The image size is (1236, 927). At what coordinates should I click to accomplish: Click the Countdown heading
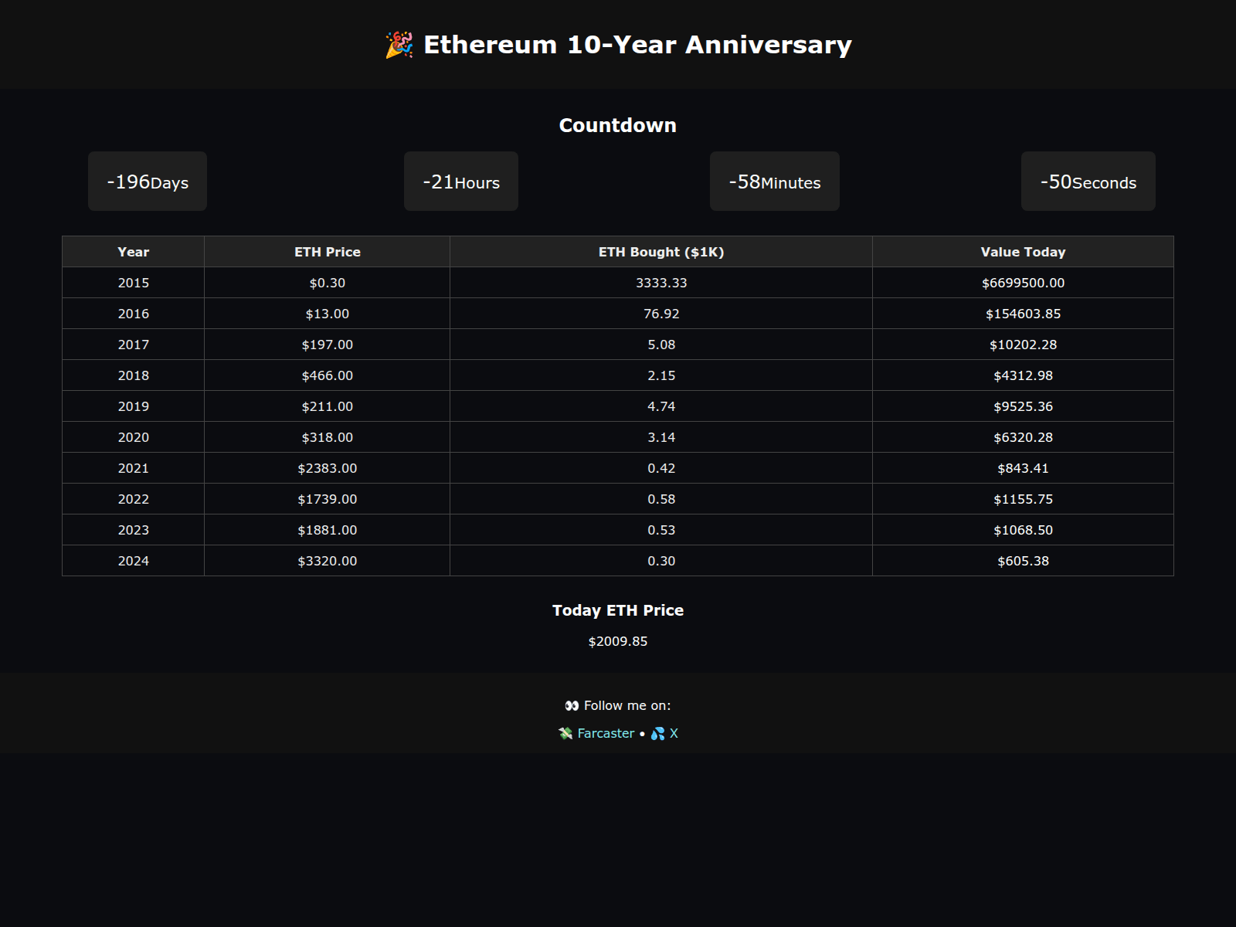coord(618,125)
